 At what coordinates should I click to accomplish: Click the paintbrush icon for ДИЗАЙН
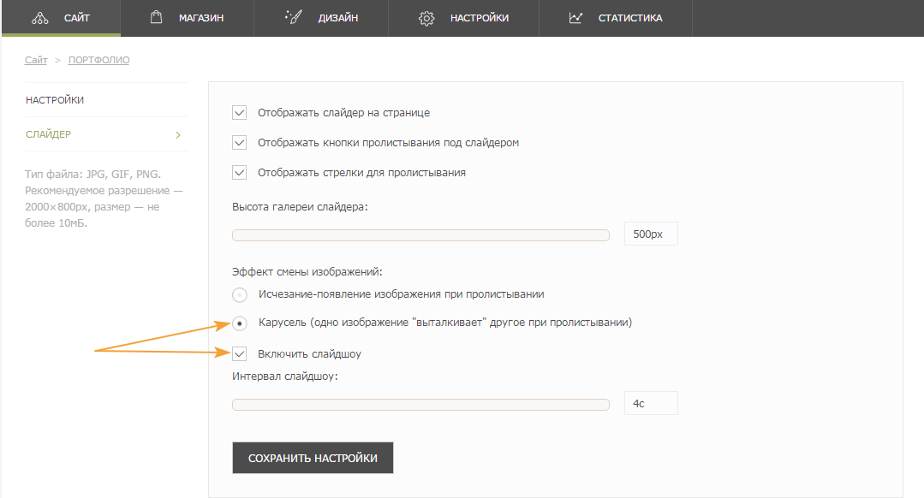[x=294, y=17]
